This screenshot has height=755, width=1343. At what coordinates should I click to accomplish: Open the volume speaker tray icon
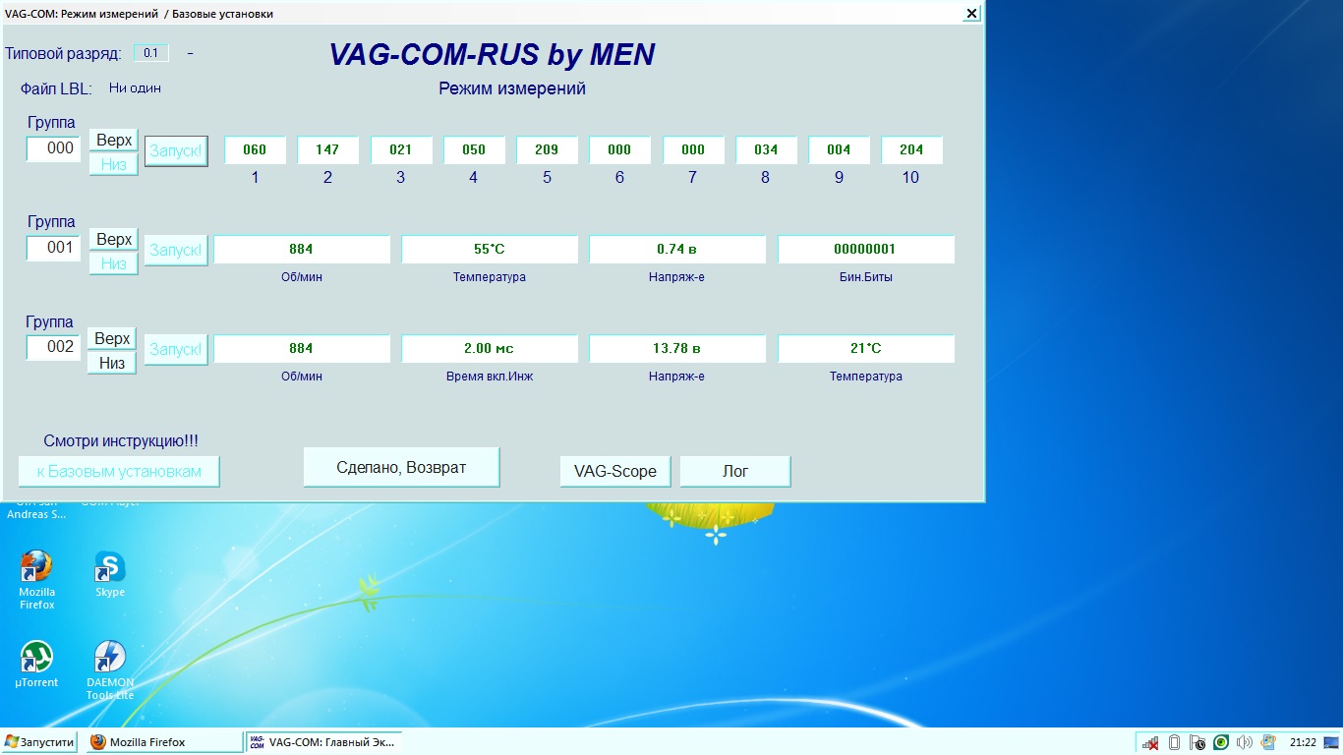[1245, 742]
